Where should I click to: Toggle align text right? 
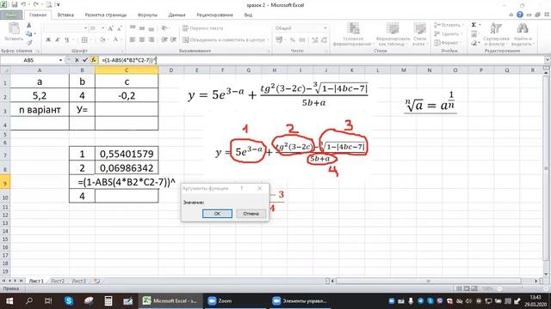152,39
